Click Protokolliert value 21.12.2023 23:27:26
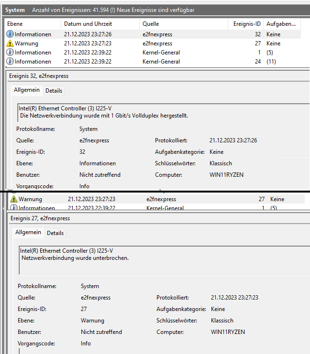The width and height of the screenshot is (310, 354). pyautogui.click(x=233, y=140)
